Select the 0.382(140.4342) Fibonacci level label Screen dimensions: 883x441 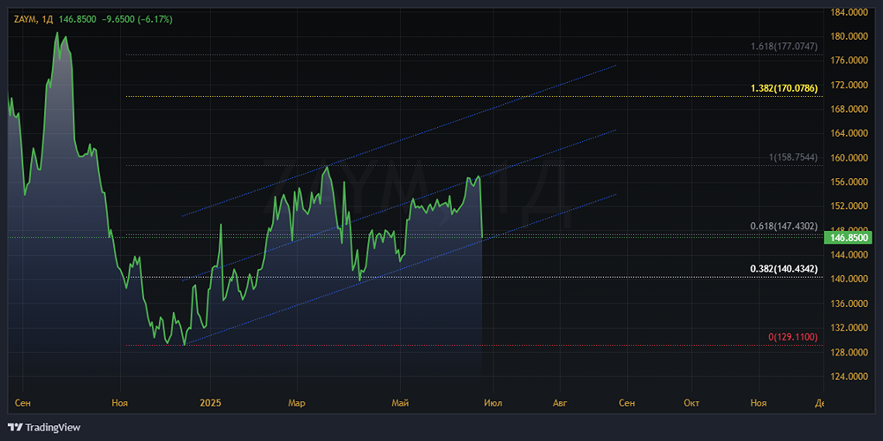point(784,268)
